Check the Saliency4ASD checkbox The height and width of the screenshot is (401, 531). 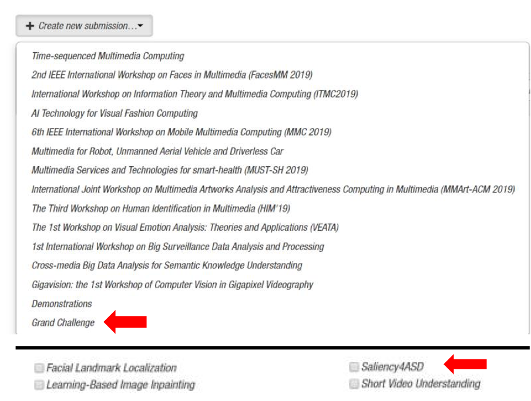tap(354, 367)
